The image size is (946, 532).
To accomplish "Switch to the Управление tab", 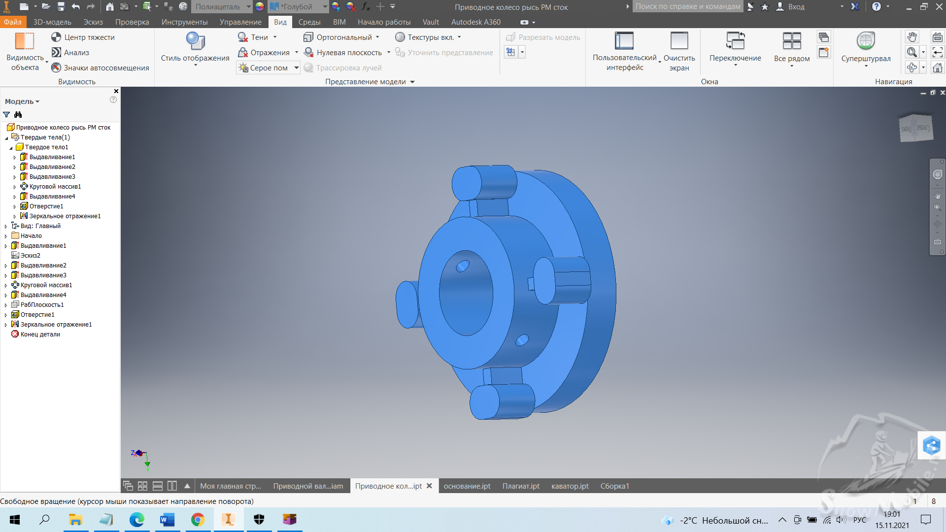I will [240, 22].
